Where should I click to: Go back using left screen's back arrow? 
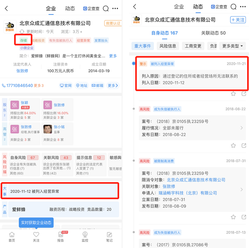(6, 8)
